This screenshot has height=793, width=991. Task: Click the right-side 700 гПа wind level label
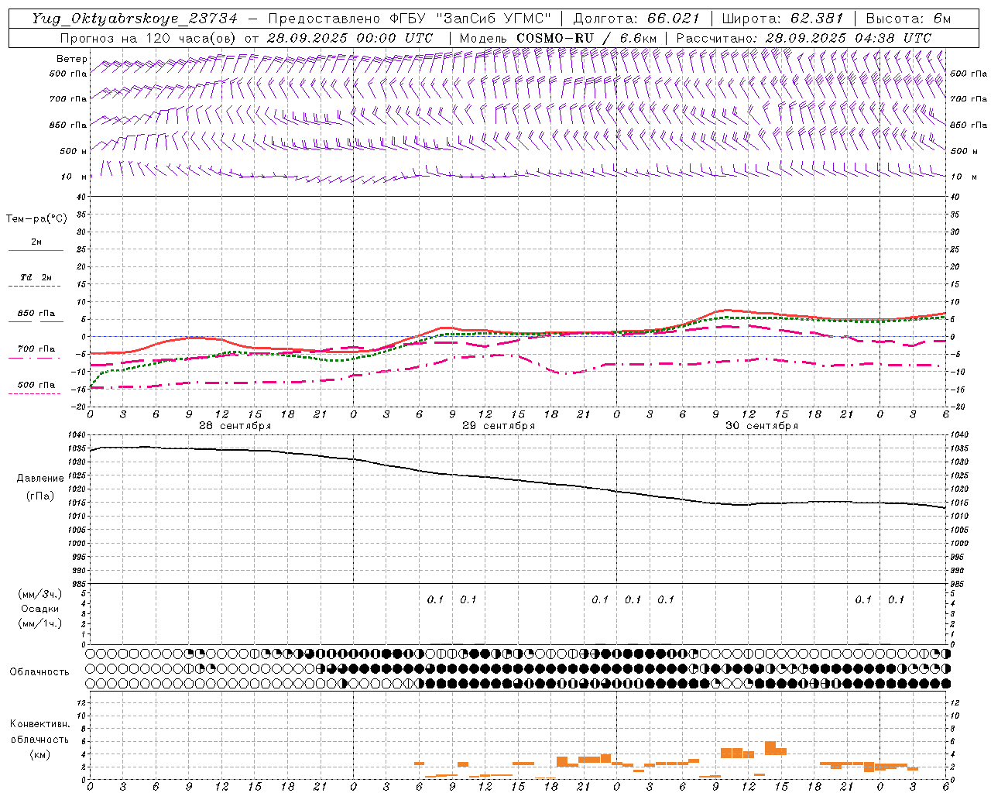pos(969,99)
